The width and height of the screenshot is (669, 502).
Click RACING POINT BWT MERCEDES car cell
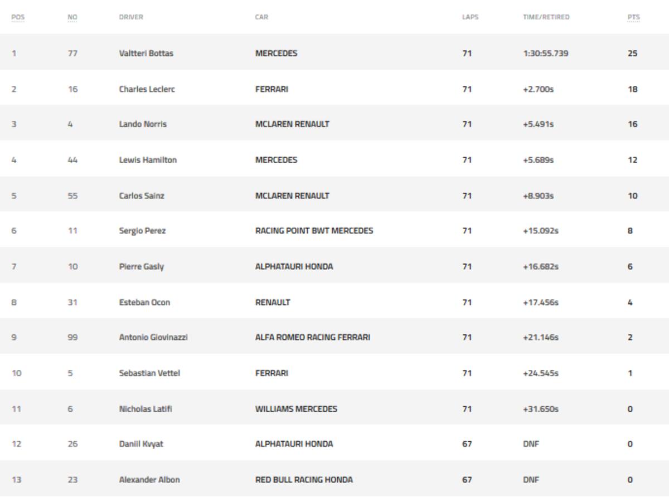point(314,231)
